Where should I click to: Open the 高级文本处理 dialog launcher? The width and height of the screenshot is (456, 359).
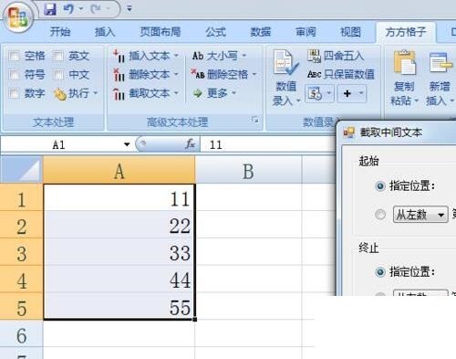[x=255, y=121]
